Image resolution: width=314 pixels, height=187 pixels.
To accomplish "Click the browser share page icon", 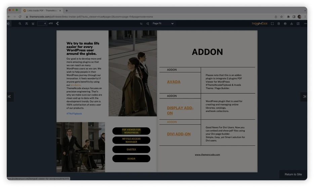I will pos(276,17).
